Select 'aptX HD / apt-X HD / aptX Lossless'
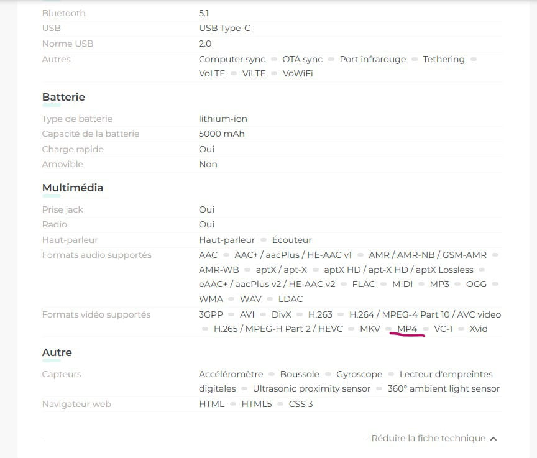The height and width of the screenshot is (458, 537). (398, 270)
